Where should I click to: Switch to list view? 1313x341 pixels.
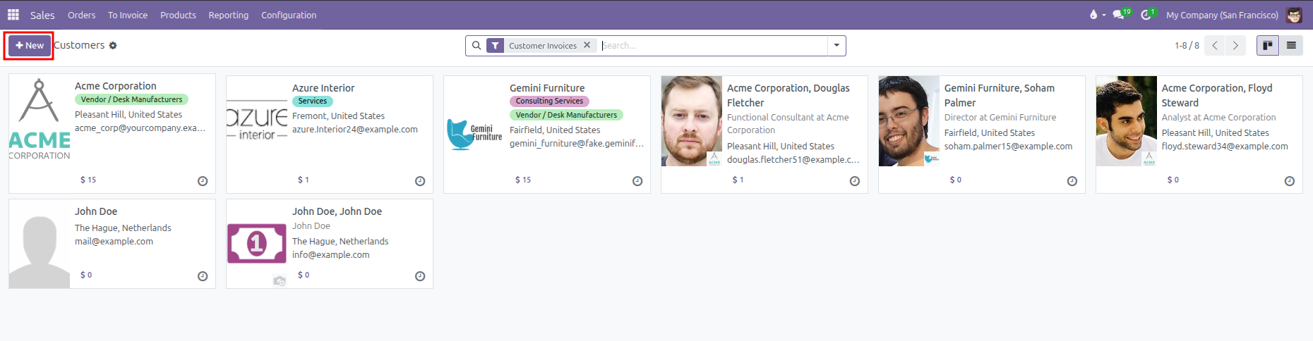point(1291,46)
